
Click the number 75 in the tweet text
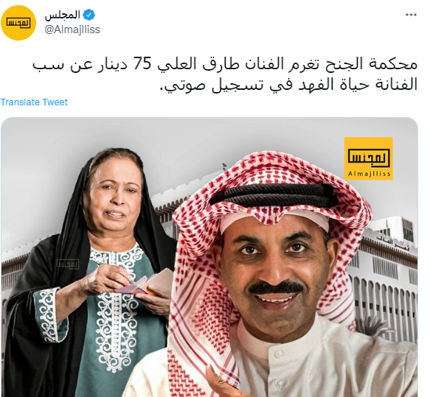[142, 65]
